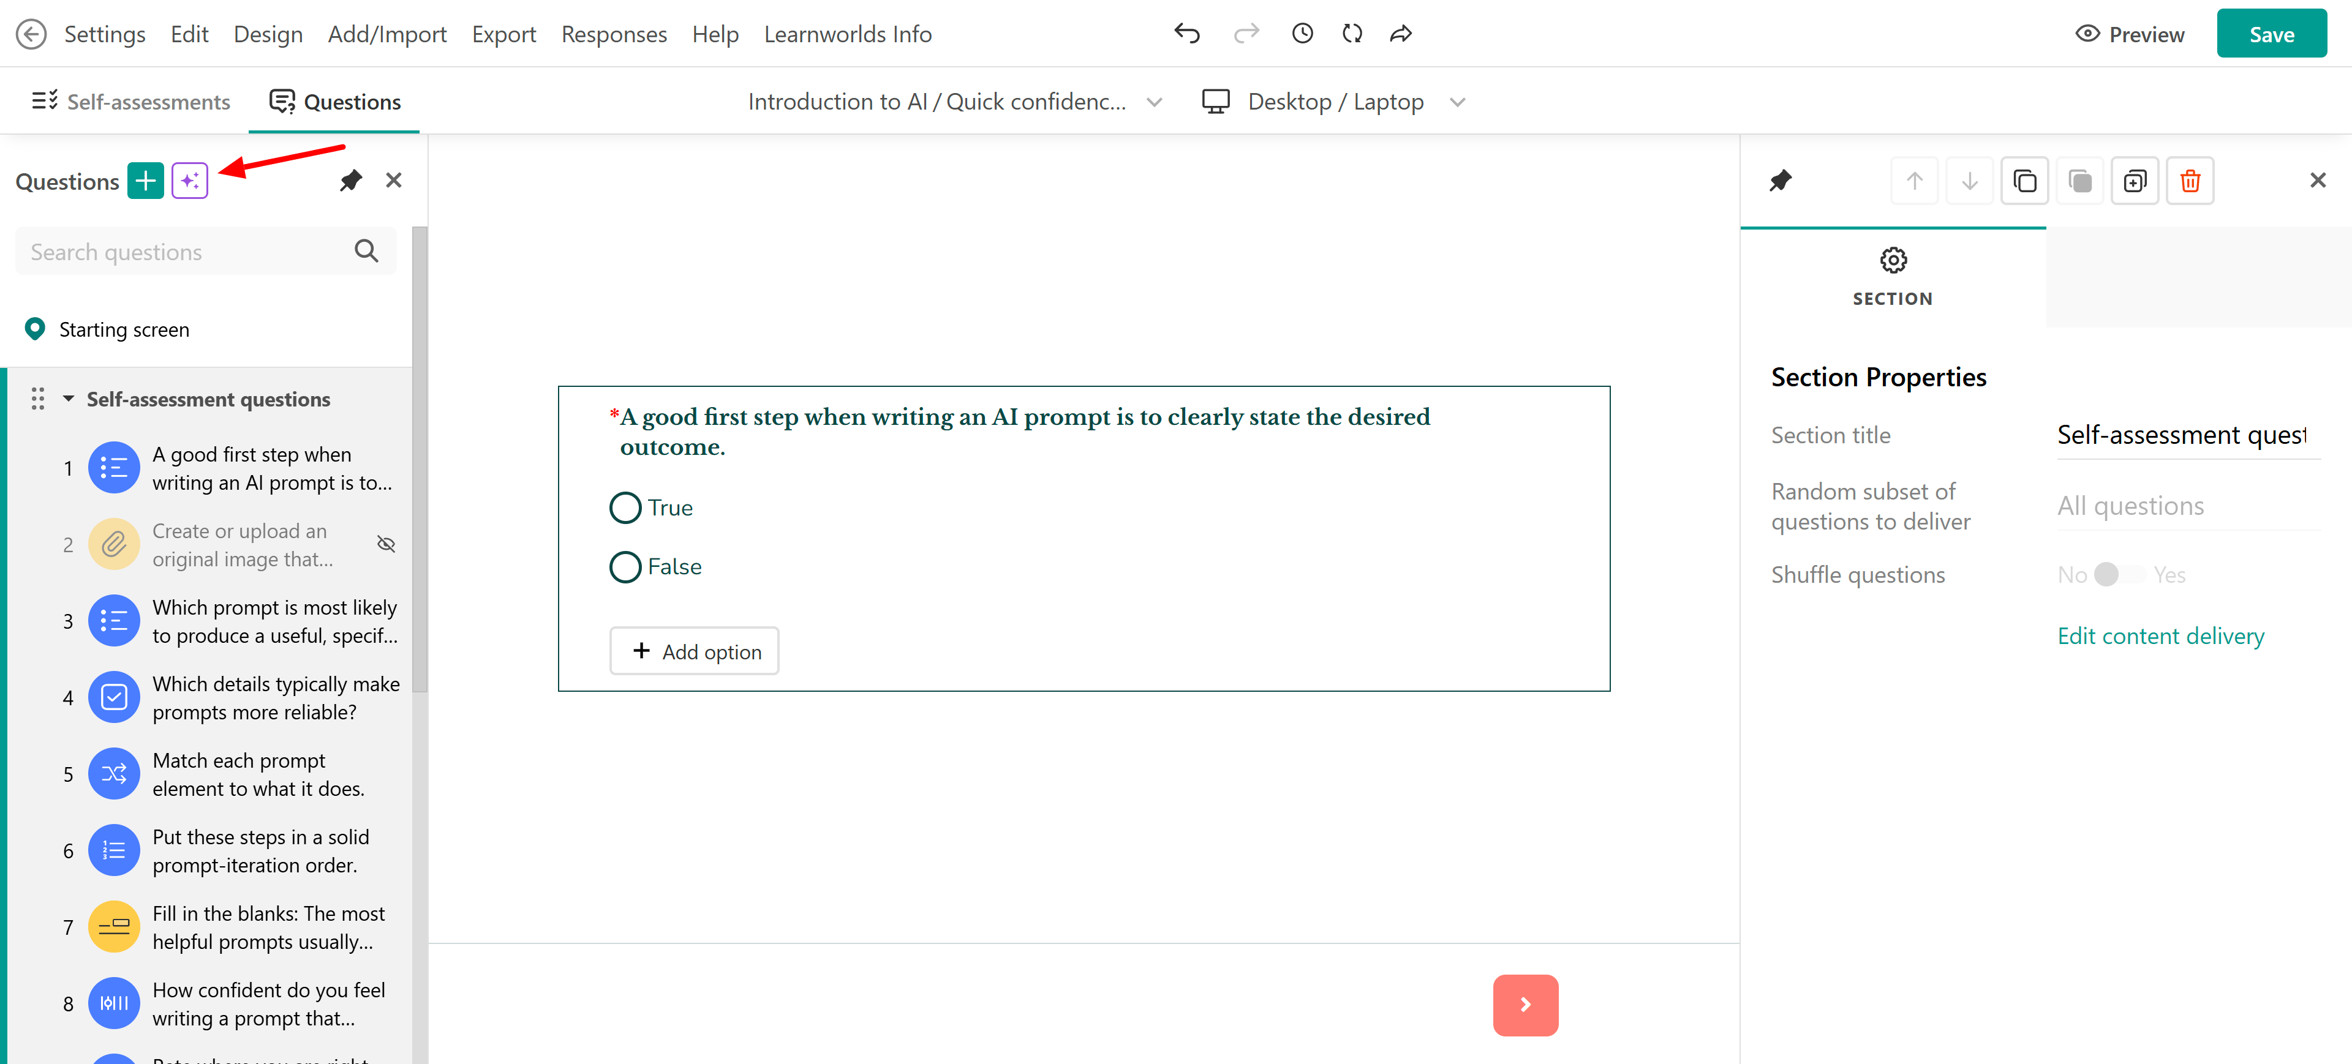2352x1064 pixels.
Task: Click the share arrow icon in top toolbar
Action: point(1401,34)
